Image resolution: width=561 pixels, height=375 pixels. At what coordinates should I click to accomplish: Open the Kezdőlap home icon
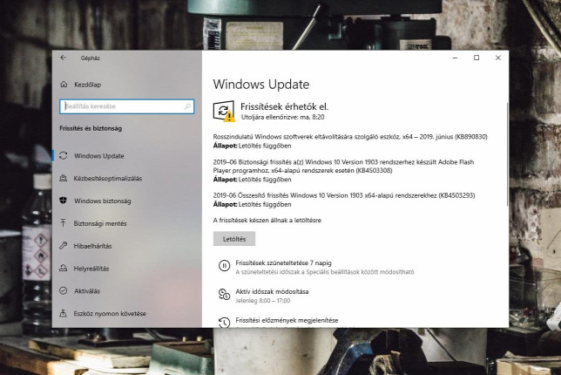coord(64,85)
